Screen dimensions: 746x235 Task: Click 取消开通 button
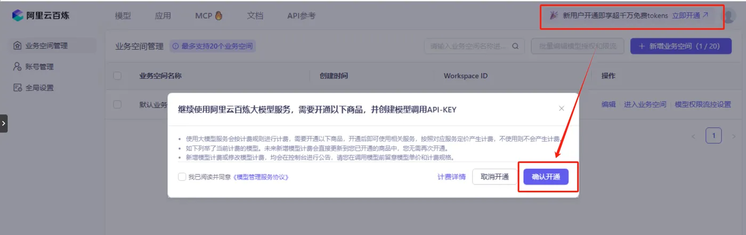(x=495, y=177)
